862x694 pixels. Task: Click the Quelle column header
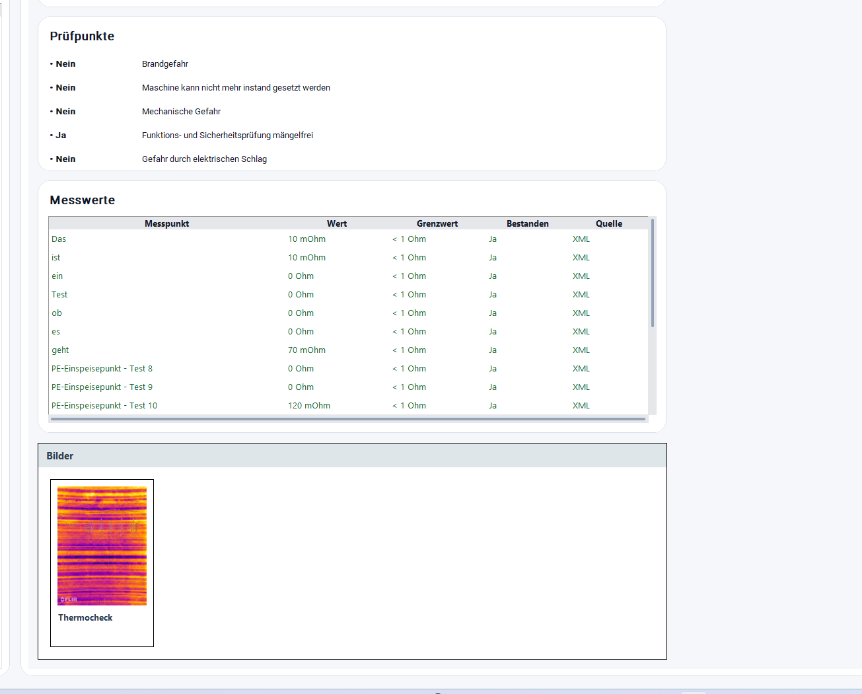click(608, 223)
